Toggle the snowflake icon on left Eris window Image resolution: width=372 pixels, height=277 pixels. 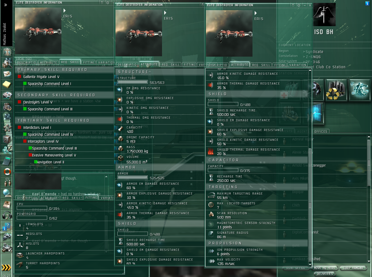pos(102,3)
